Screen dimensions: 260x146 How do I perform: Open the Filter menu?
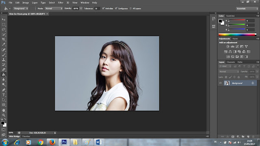tap(61, 3)
